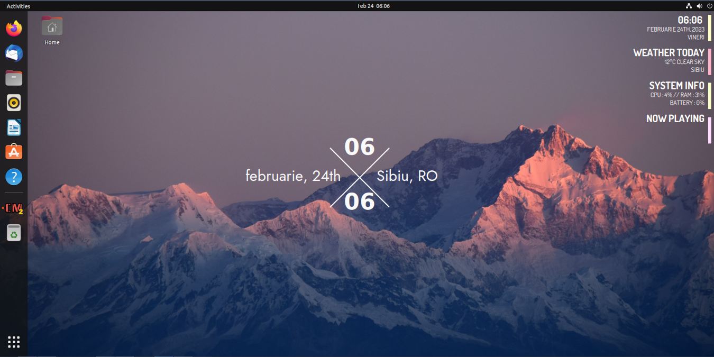The height and width of the screenshot is (357, 714).
Task: Open the Help application
Action: tap(13, 177)
